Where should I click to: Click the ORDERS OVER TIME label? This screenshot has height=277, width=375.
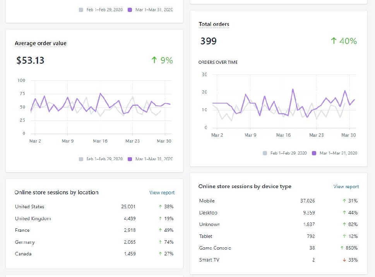218,62
